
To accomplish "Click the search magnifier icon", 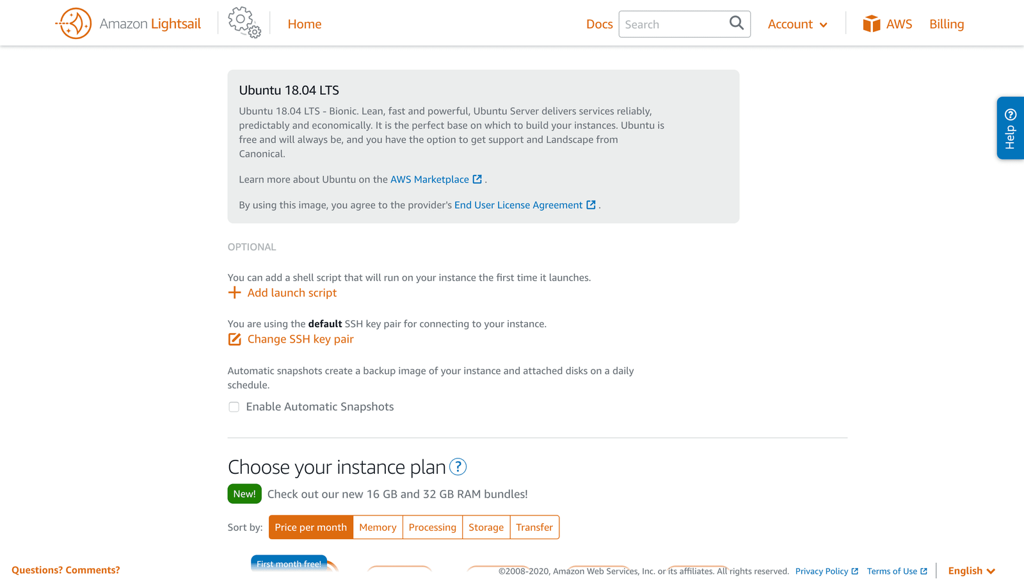I will coord(736,24).
